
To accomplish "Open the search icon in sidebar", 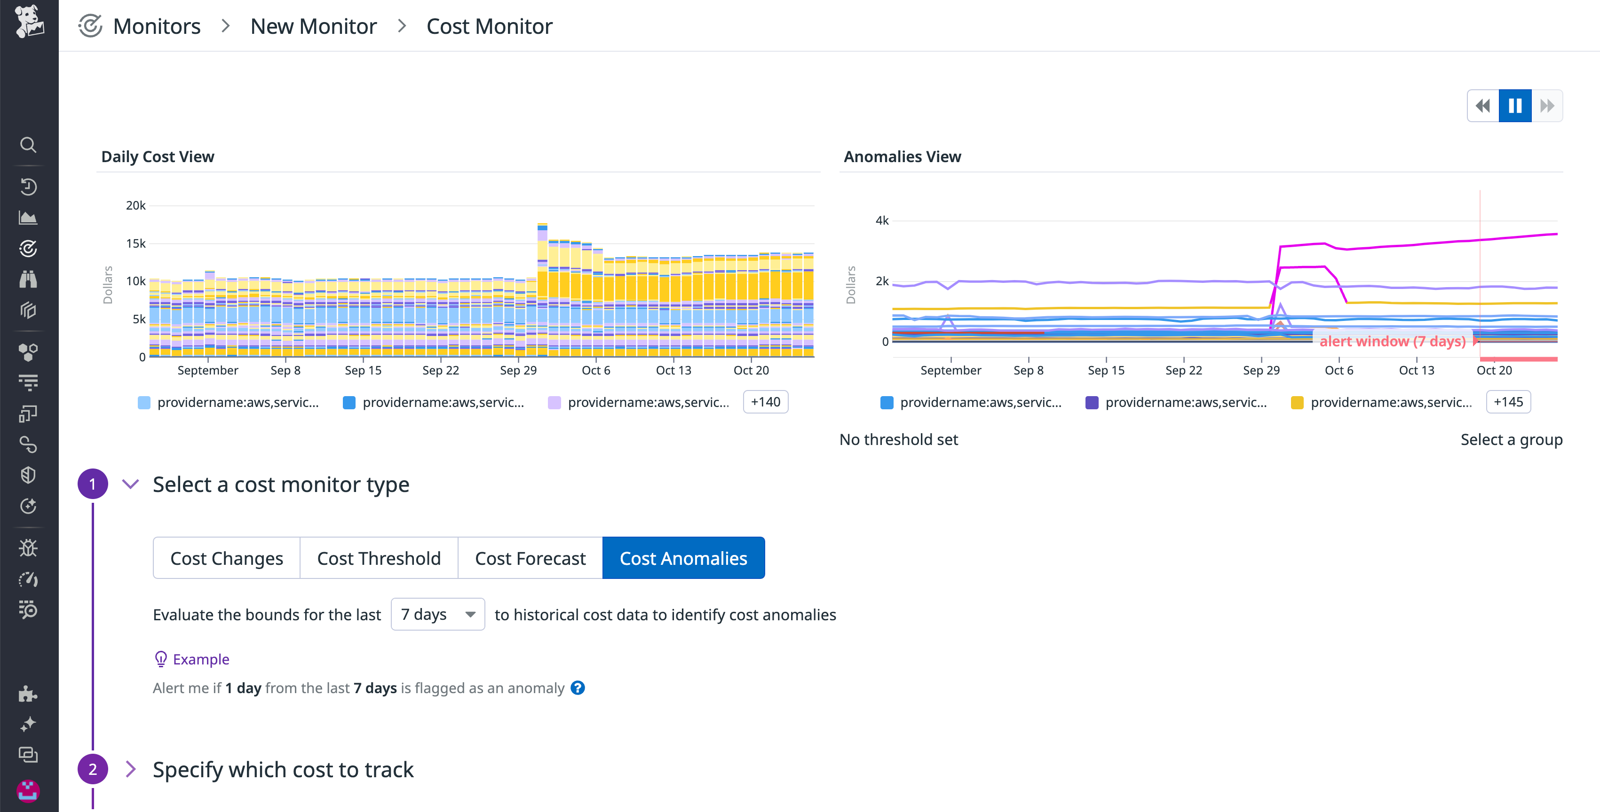I will tap(29, 145).
